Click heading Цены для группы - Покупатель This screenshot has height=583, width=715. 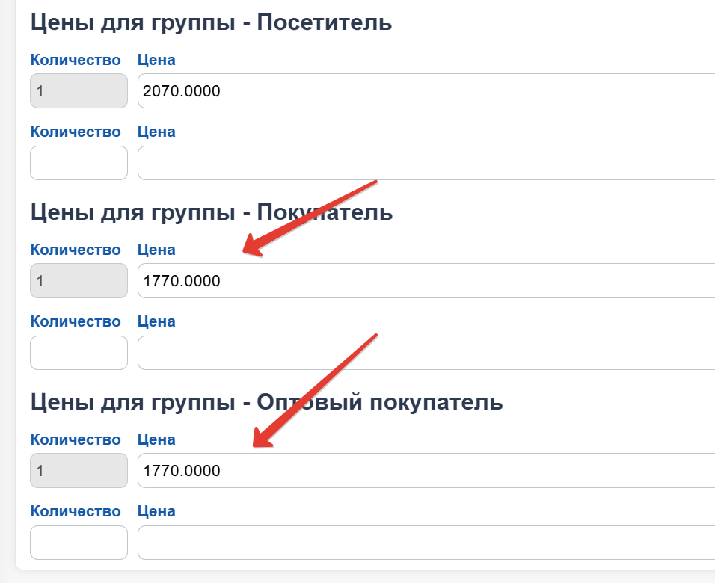coord(212,212)
